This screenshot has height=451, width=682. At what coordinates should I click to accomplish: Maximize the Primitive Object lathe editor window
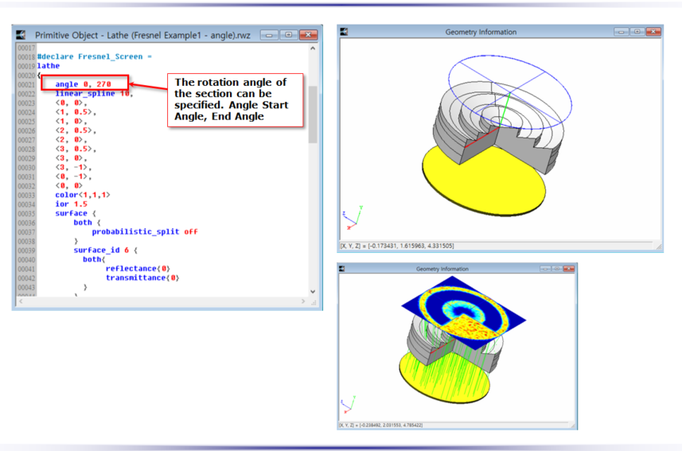click(288, 35)
